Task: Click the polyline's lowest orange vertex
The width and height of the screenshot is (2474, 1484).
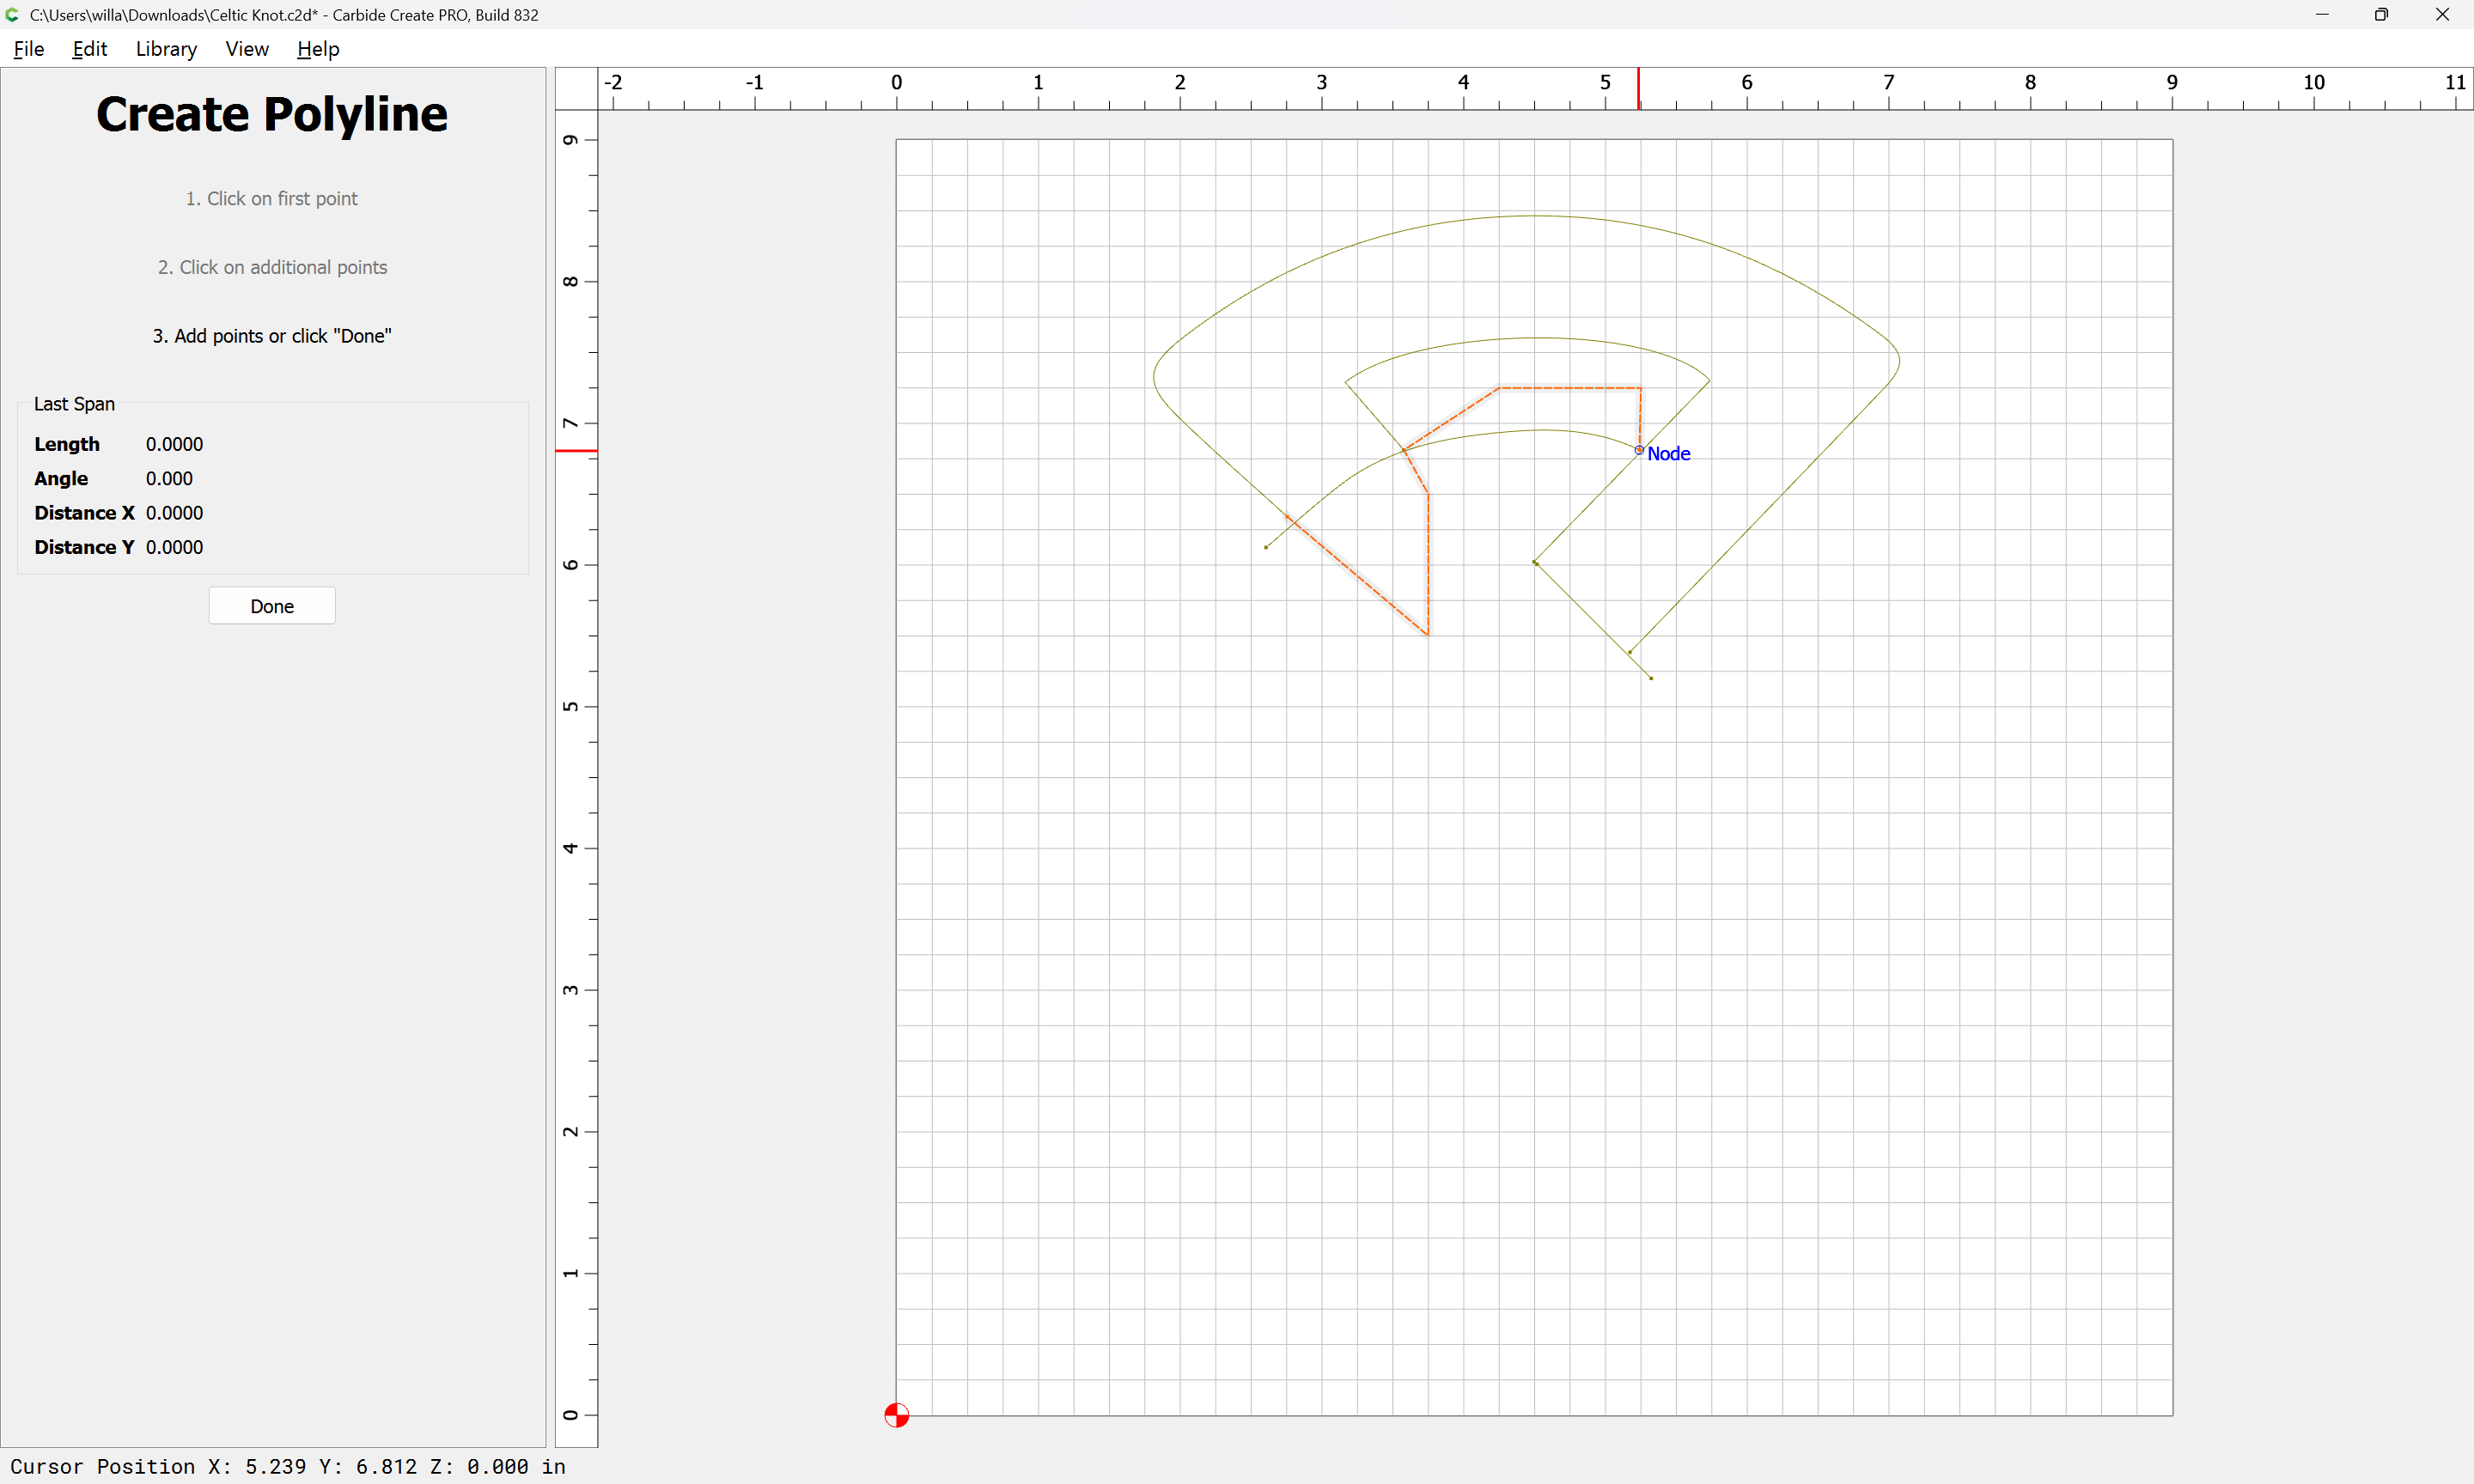Action: [x=1428, y=634]
